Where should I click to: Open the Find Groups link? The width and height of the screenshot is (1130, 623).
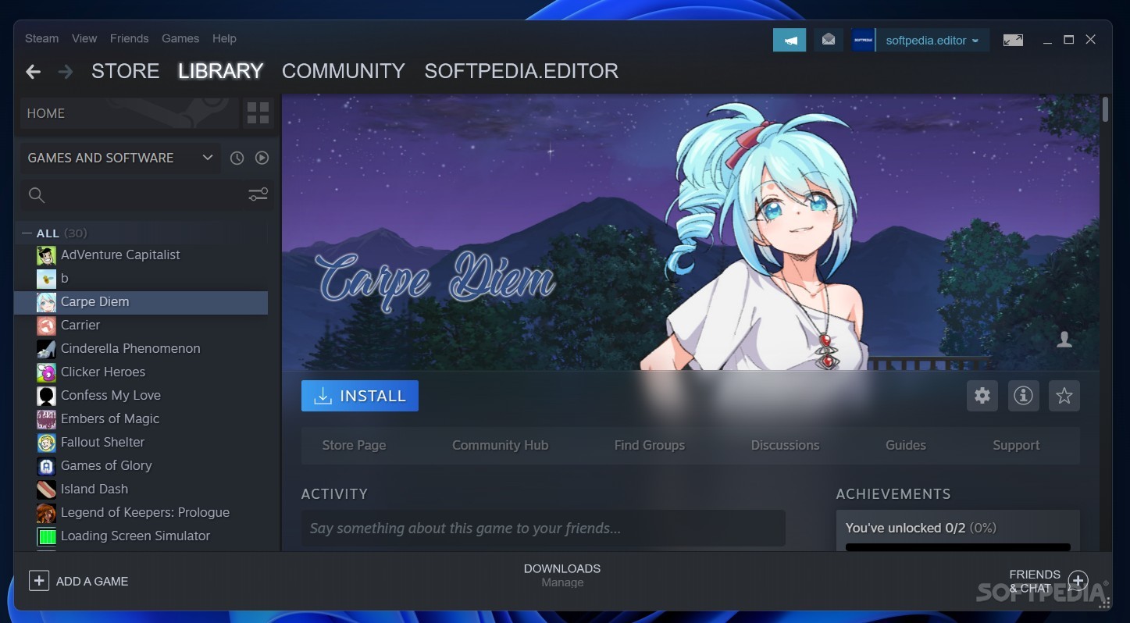click(649, 446)
